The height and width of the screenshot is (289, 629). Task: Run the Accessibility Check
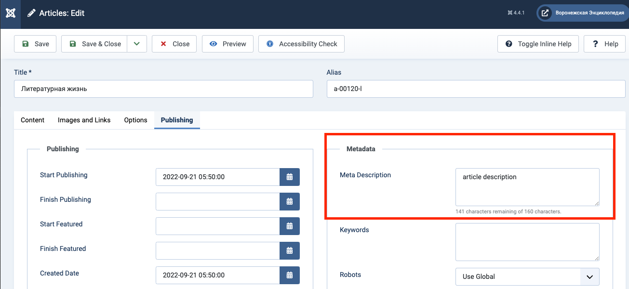(x=301, y=44)
